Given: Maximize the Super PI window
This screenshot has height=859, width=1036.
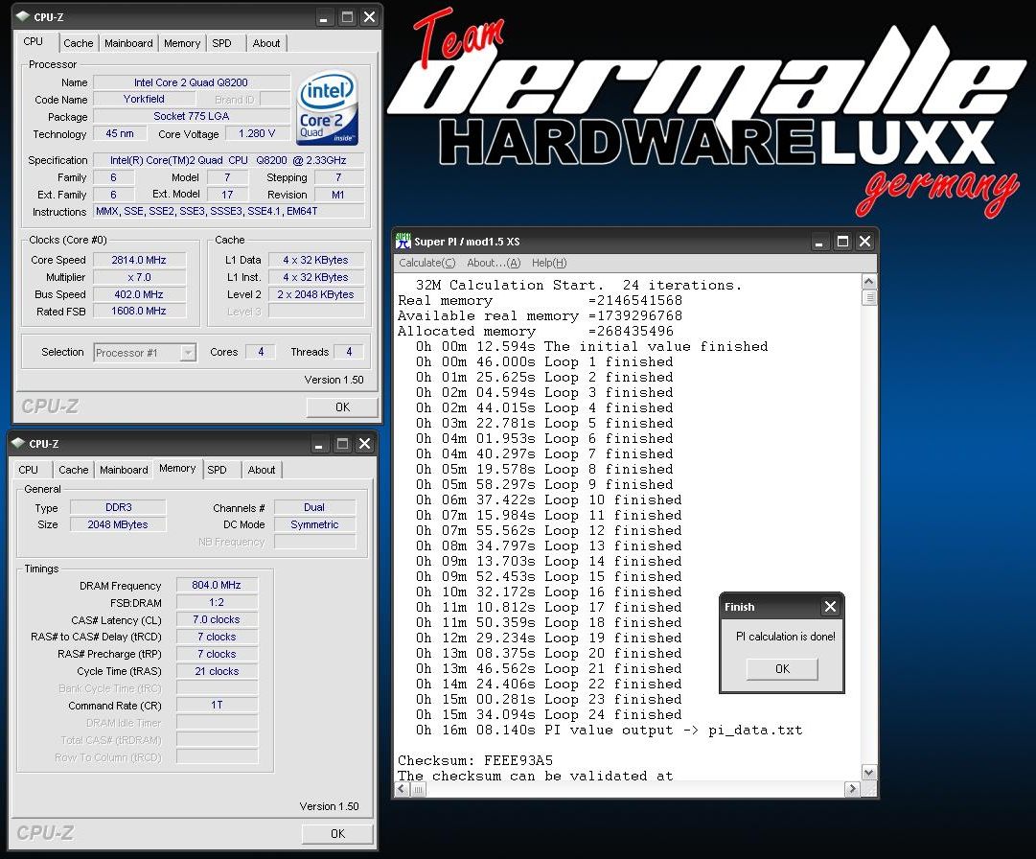Looking at the screenshot, I should coord(842,242).
